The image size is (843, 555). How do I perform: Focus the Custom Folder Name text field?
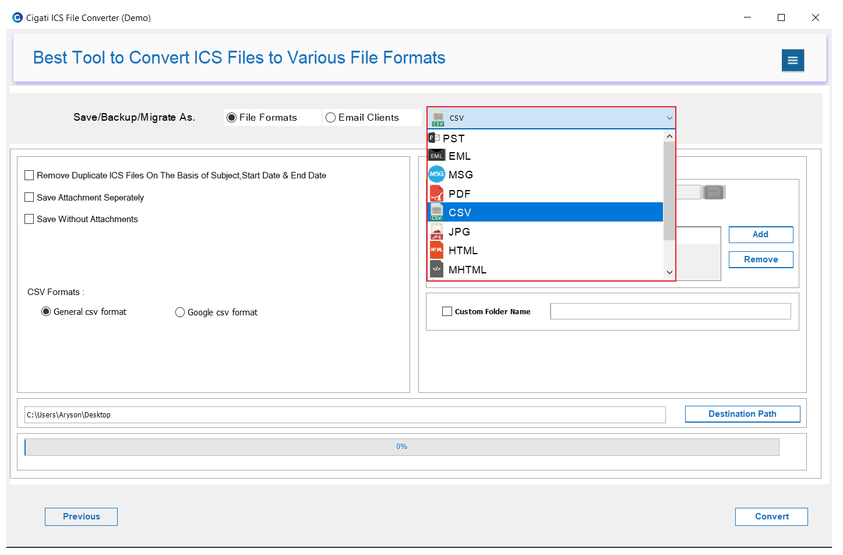pos(671,311)
